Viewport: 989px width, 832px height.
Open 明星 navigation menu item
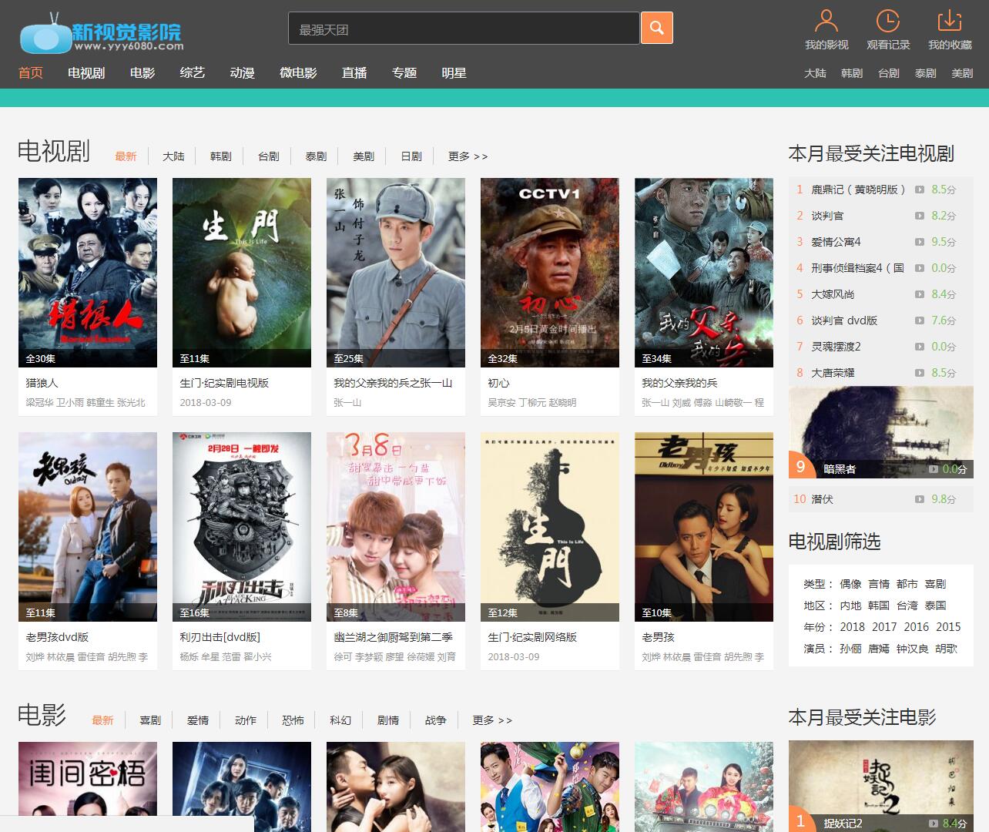454,73
